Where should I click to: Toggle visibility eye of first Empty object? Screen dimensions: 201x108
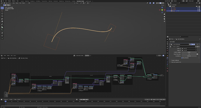click(198, 8)
